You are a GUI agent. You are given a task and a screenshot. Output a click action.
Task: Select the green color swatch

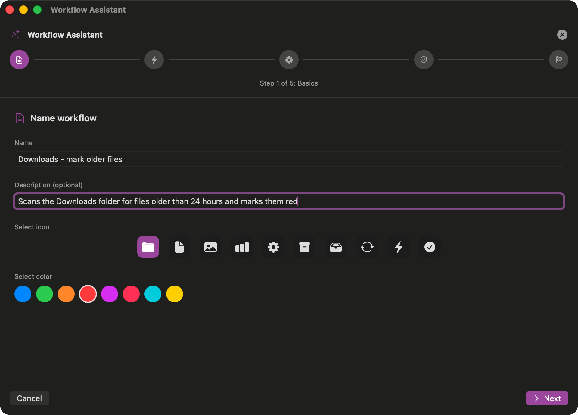click(x=45, y=294)
